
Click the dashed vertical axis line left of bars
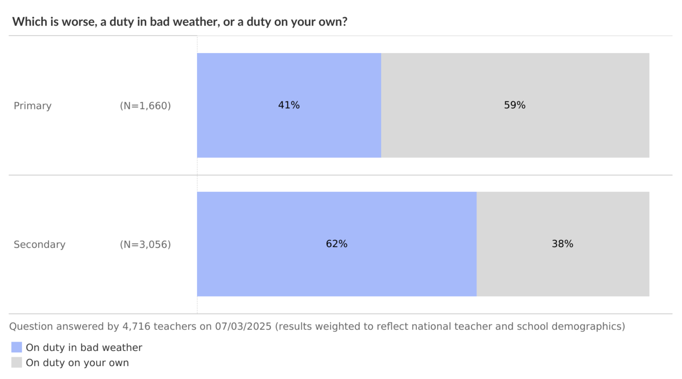point(197,171)
